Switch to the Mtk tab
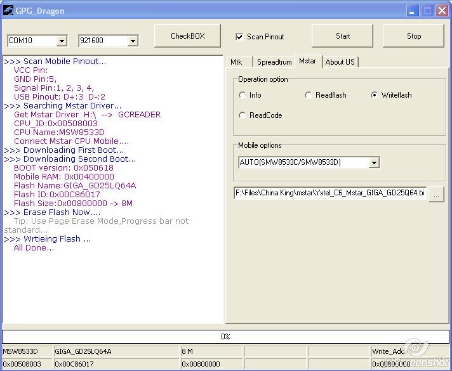Viewport: 452px width, 371px height. (237, 62)
